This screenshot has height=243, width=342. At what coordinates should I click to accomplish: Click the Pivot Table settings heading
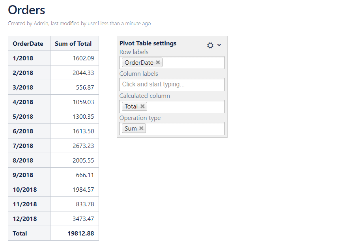(x=148, y=43)
